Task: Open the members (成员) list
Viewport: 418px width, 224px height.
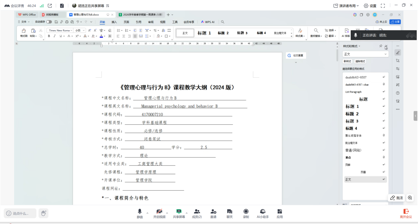Action: [x=197, y=213]
